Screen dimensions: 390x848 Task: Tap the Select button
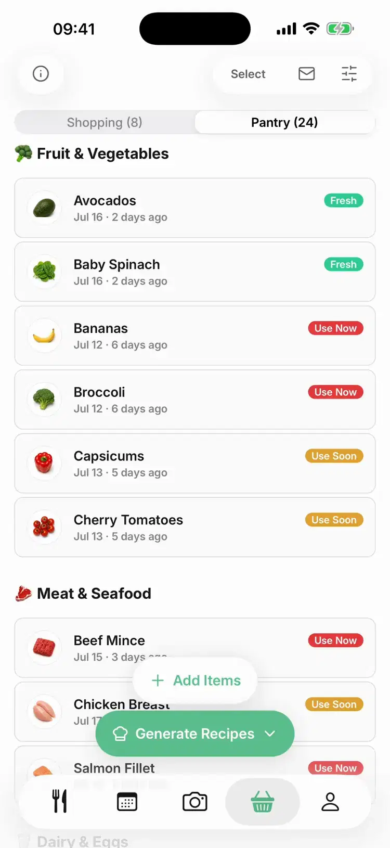tap(248, 74)
